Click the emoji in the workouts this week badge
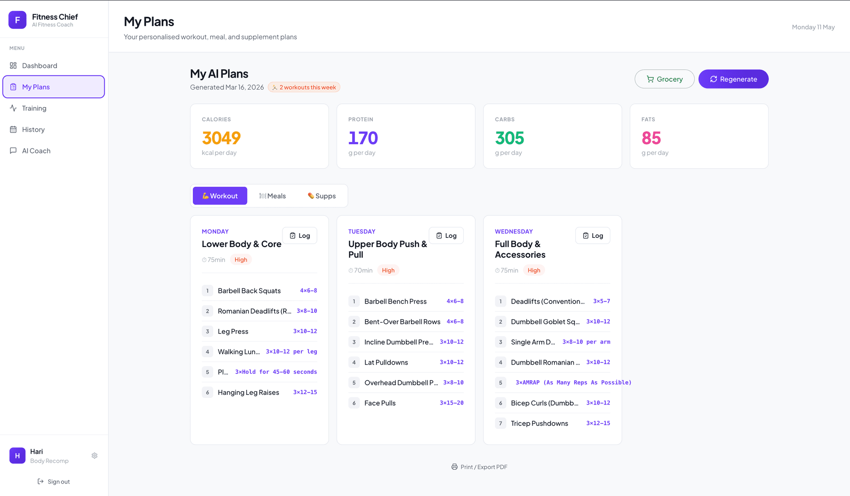Viewport: 850px width, 496px height. tap(275, 87)
